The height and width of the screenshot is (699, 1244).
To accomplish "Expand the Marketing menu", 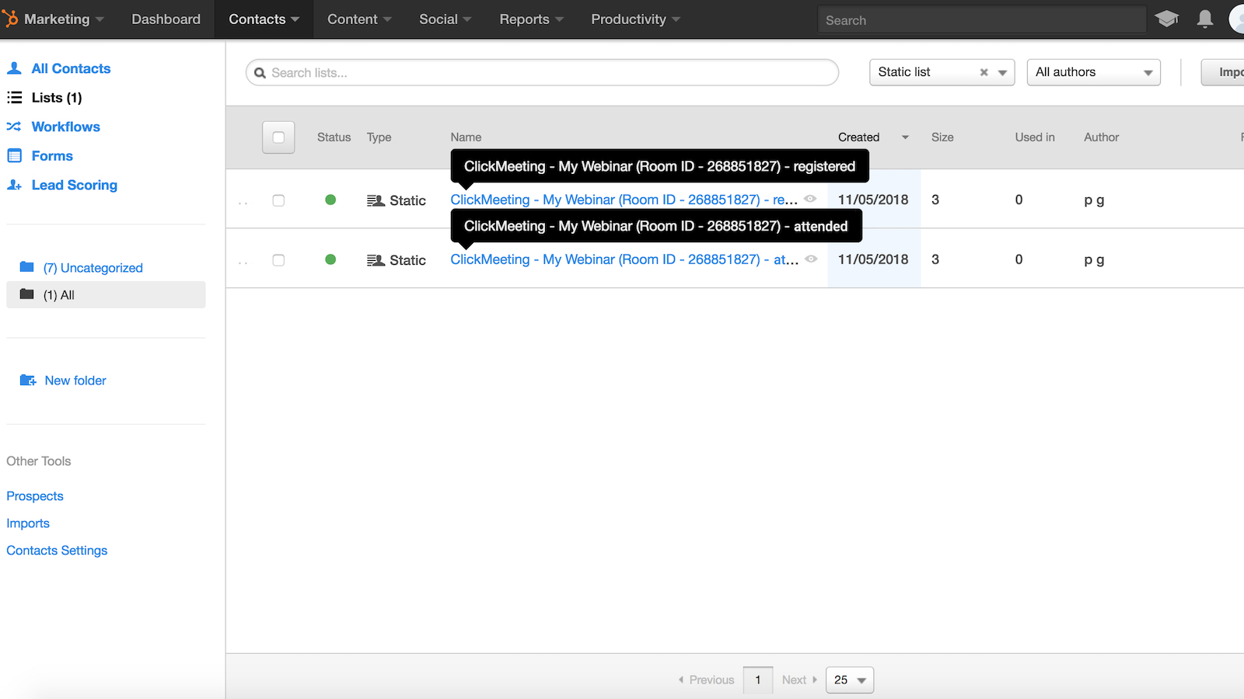I will [63, 19].
